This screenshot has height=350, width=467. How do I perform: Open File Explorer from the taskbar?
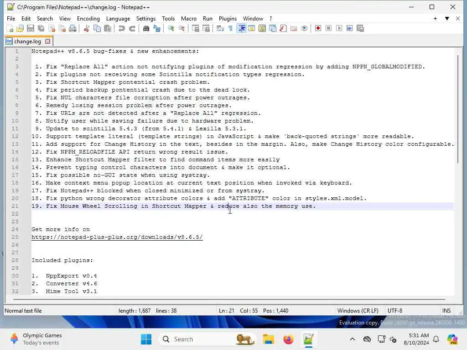(268, 339)
